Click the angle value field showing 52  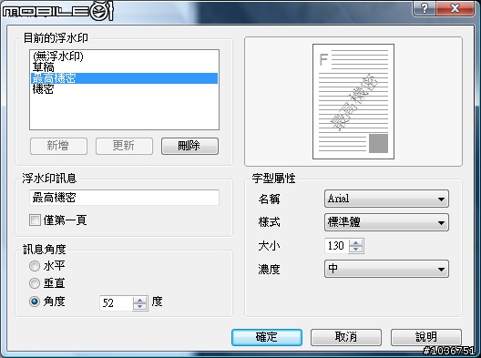tap(117, 303)
